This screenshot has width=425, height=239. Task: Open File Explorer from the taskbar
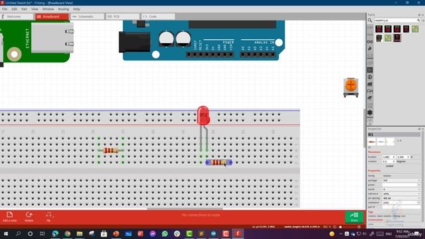[80, 234]
